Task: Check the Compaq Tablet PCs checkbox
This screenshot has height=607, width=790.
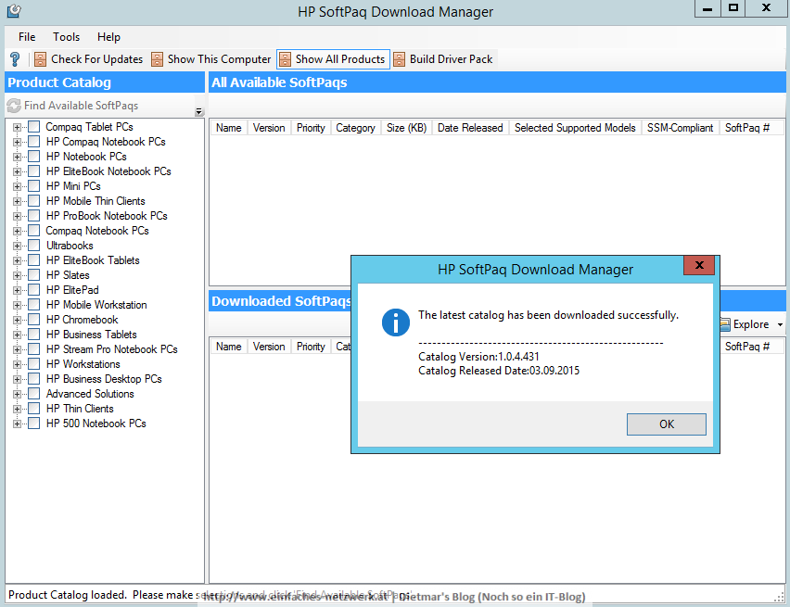Action: click(x=33, y=126)
